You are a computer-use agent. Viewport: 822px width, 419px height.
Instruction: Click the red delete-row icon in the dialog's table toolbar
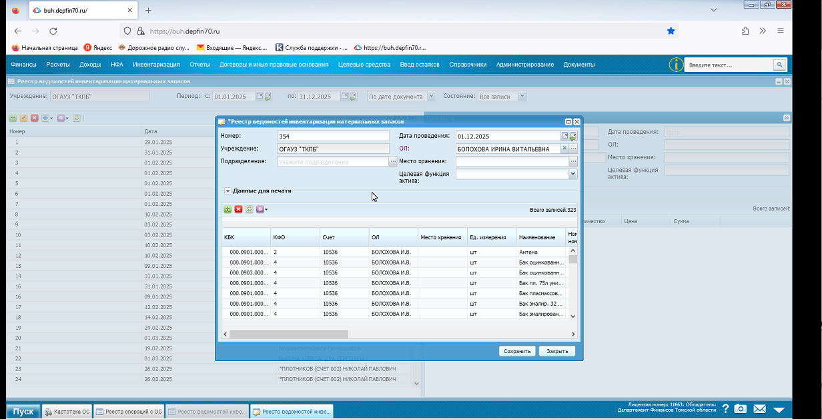click(238, 209)
